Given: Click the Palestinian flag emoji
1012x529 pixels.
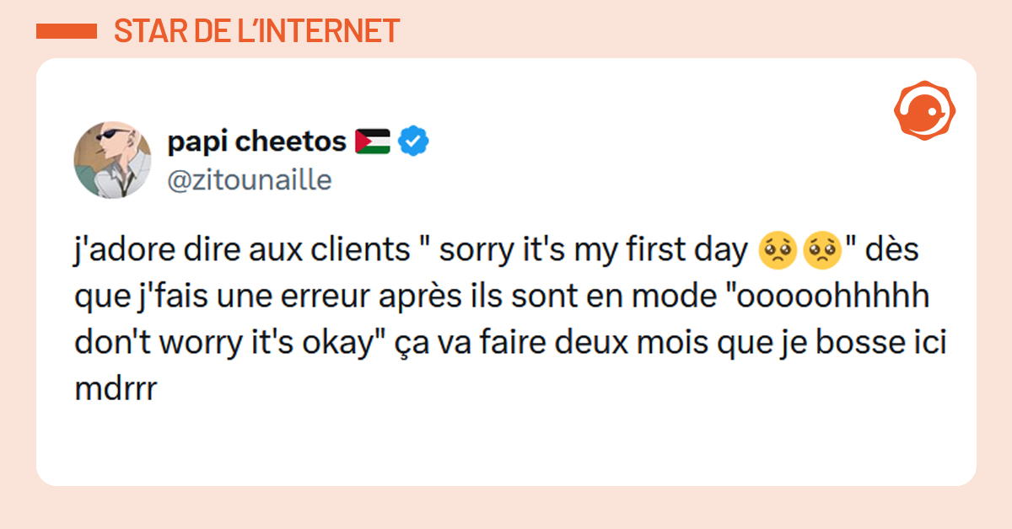Looking at the screenshot, I should pyautogui.click(x=372, y=142).
